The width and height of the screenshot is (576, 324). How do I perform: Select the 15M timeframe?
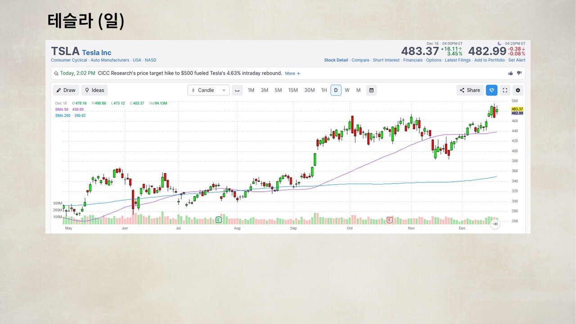(293, 90)
